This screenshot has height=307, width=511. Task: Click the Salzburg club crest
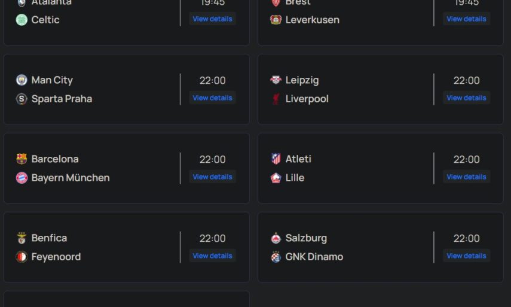pyautogui.click(x=276, y=238)
